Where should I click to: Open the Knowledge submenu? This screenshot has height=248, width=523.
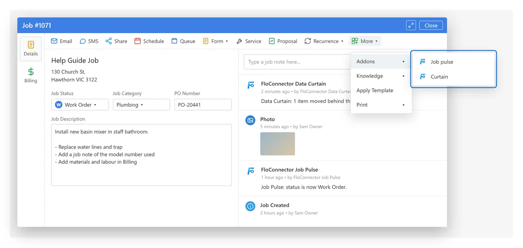pos(381,76)
